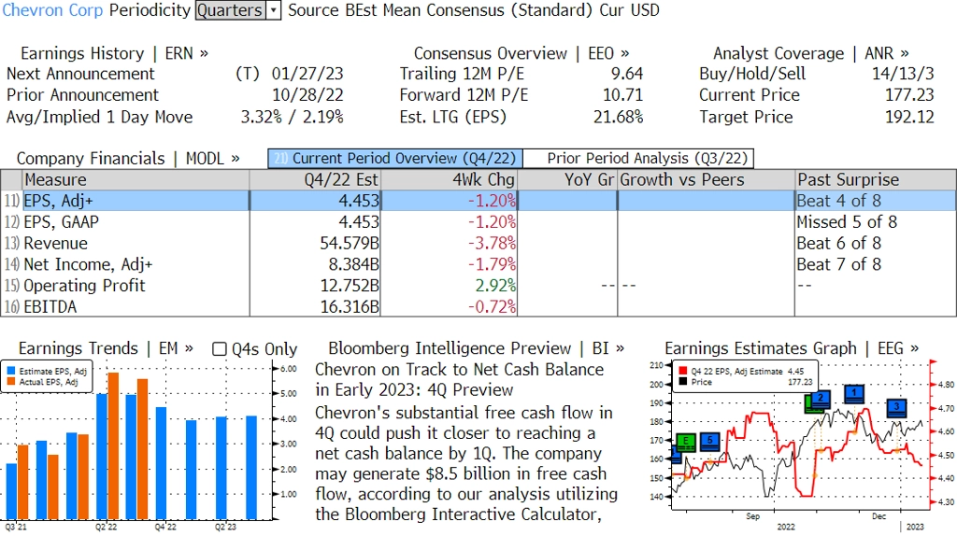Image resolution: width=957 pixels, height=536 pixels.
Task: Click the YoY Gr column header
Action: tap(567, 180)
